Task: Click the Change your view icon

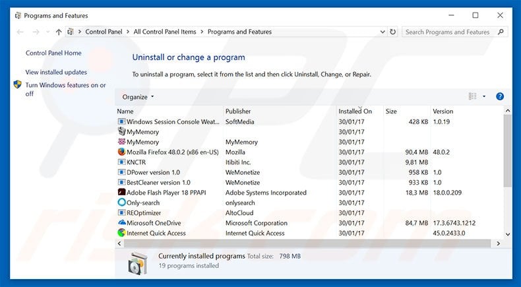Action: [x=472, y=96]
